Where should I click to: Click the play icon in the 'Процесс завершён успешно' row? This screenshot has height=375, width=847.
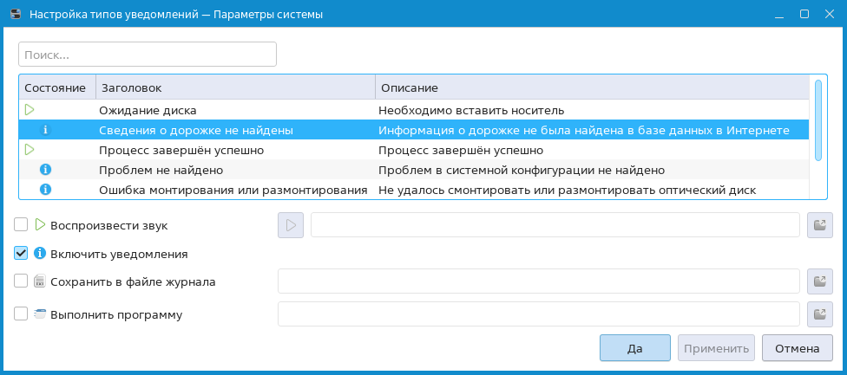[x=30, y=150]
